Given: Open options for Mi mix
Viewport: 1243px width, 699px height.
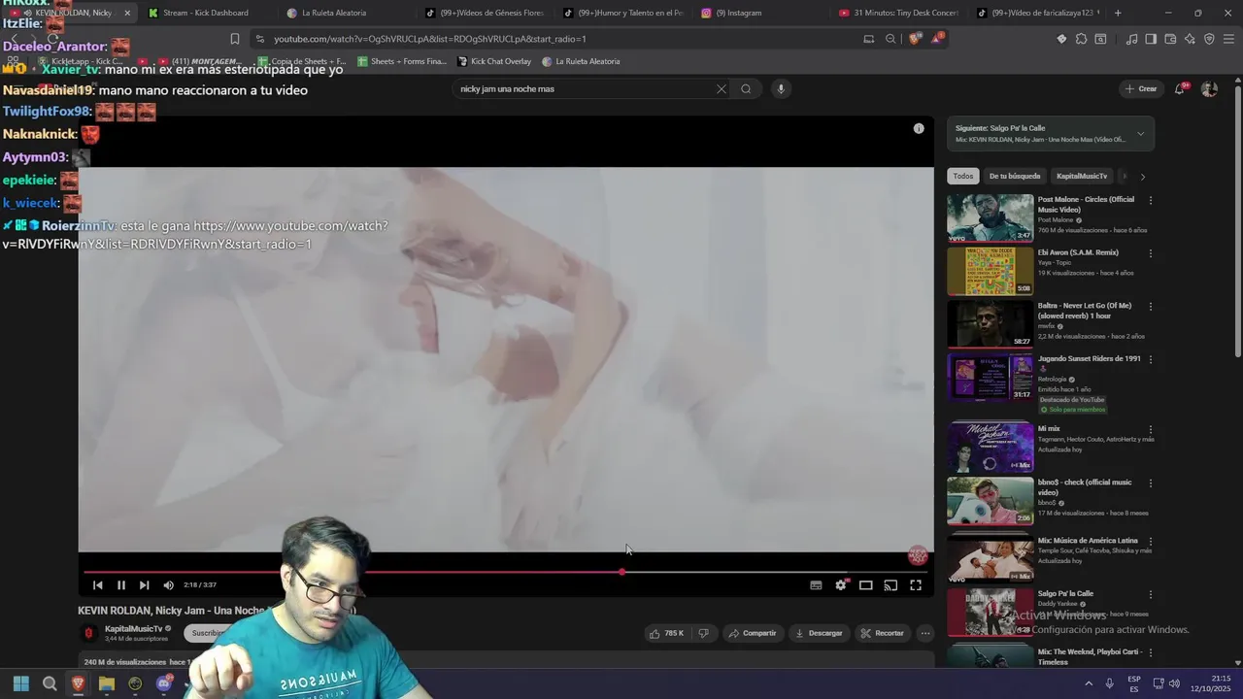Looking at the screenshot, I should 1151,429.
